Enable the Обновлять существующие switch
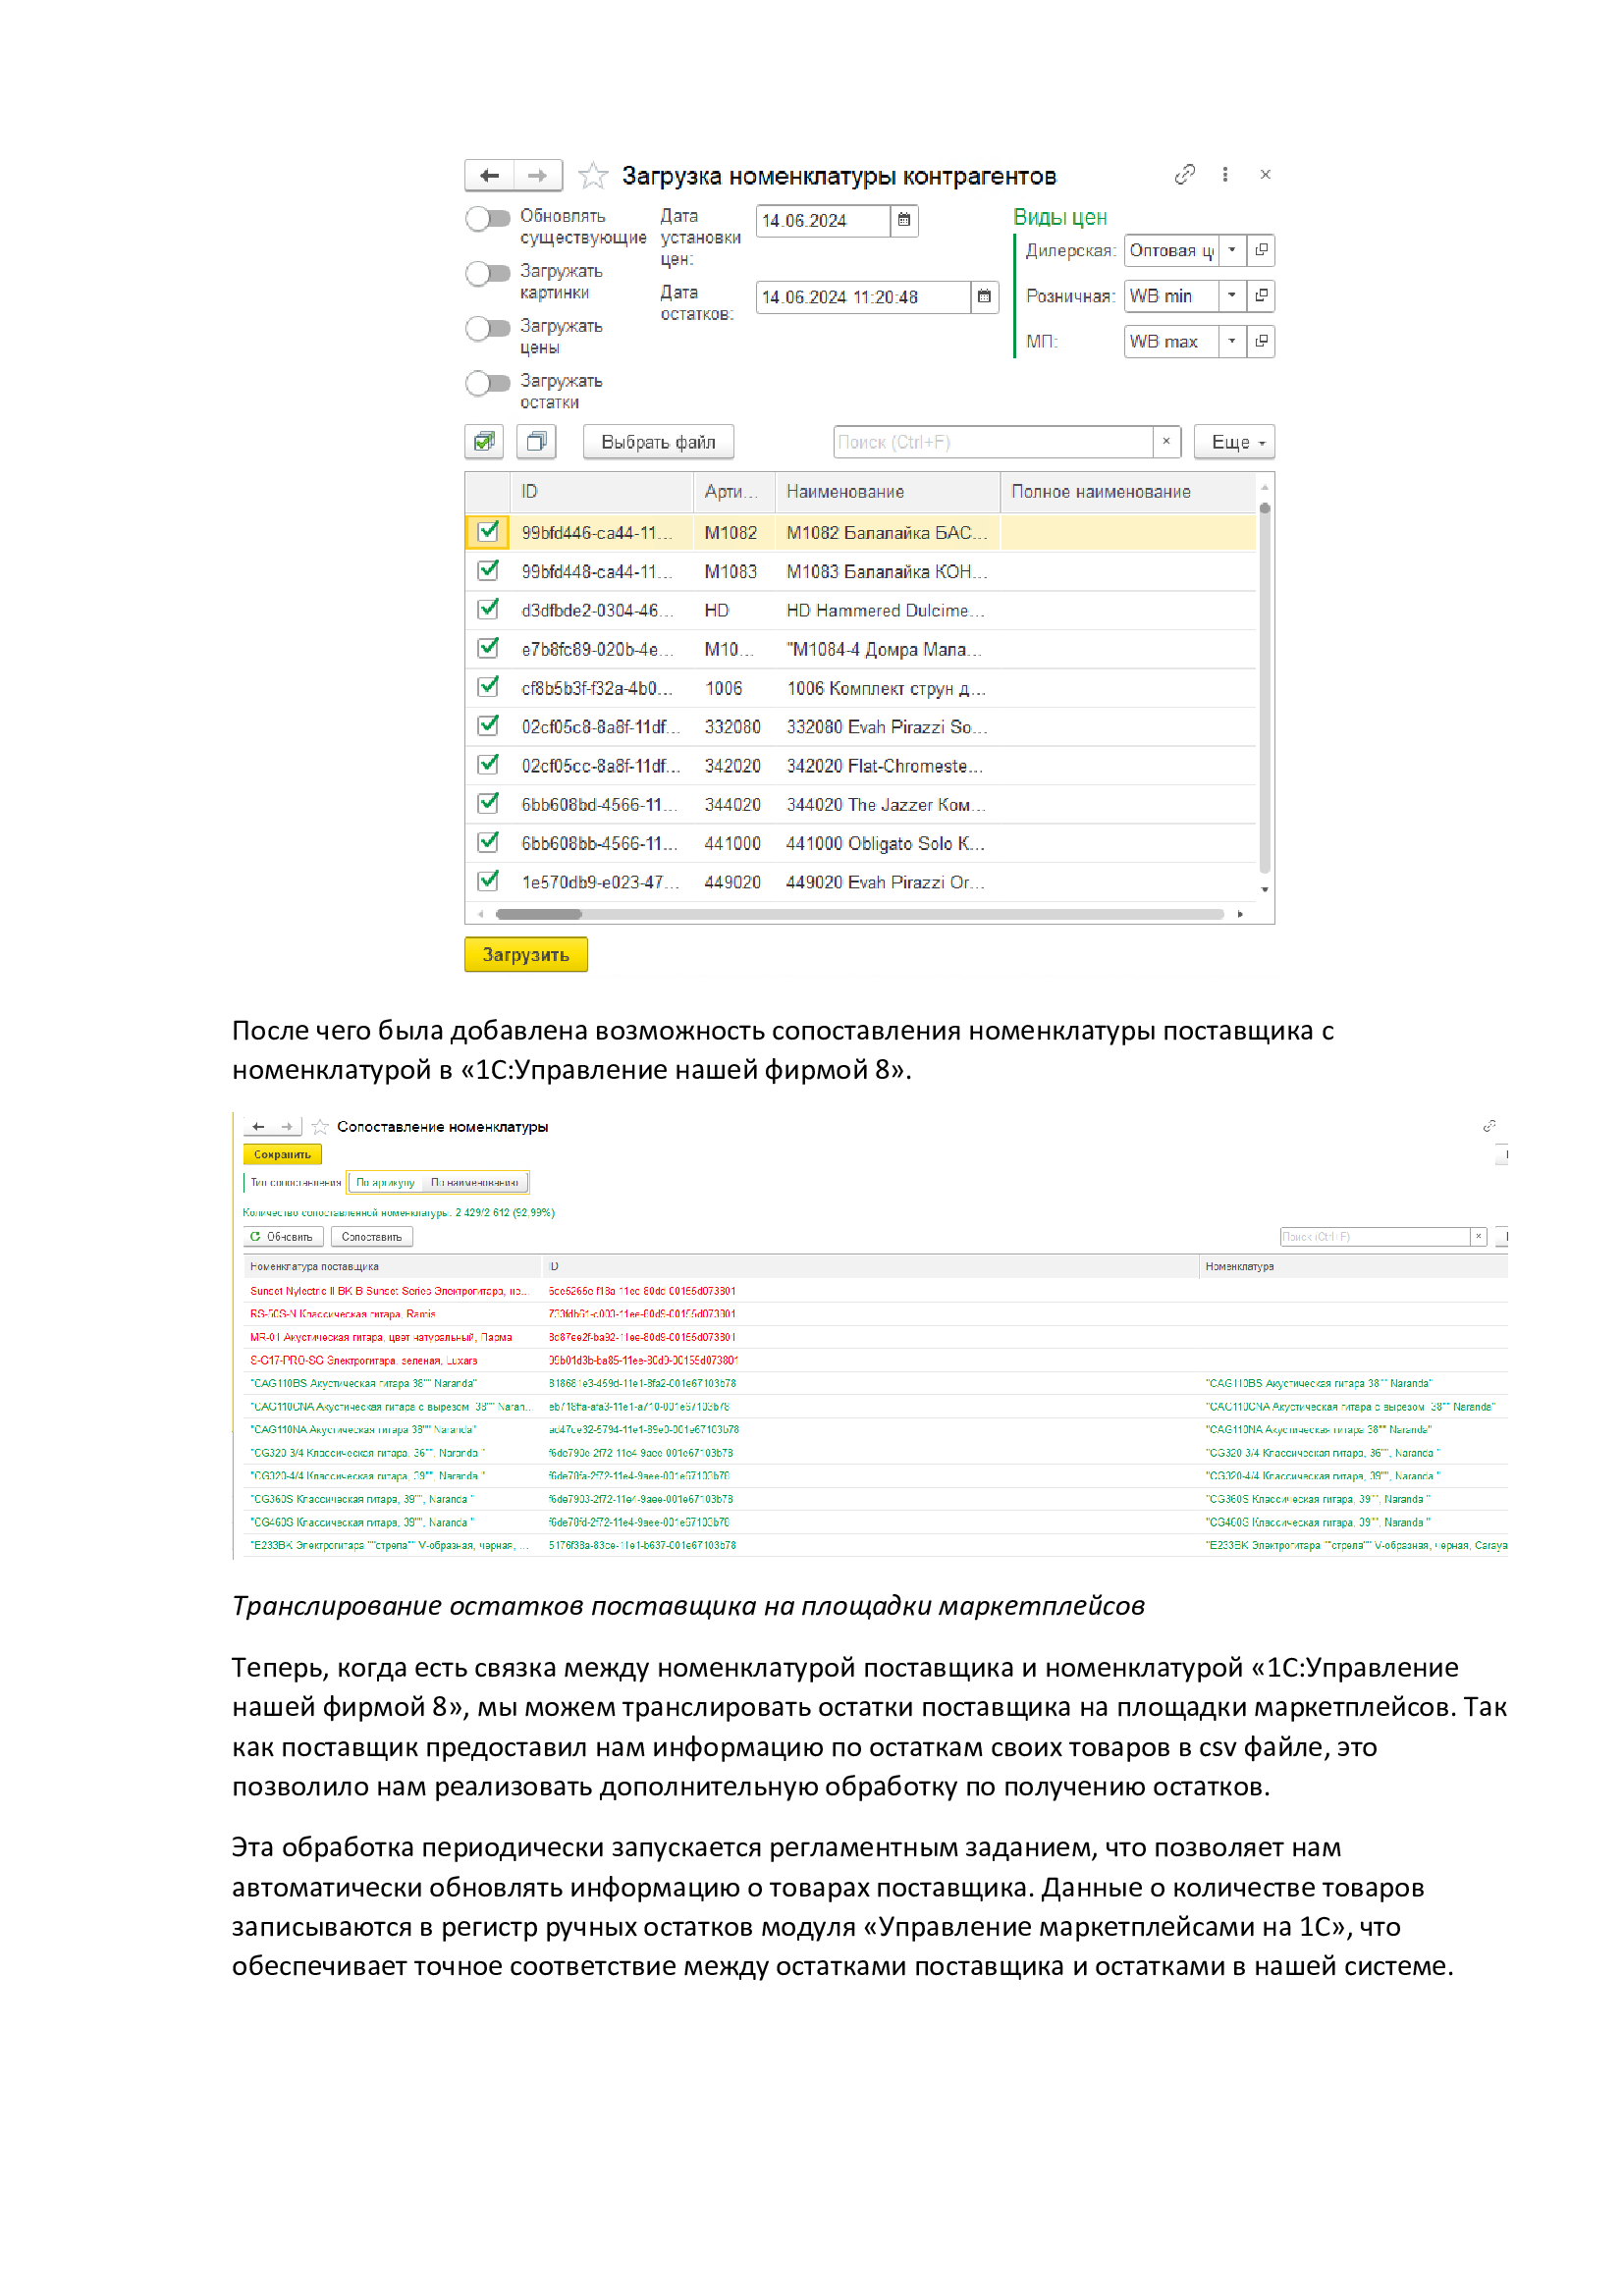The image size is (1624, 2296). (488, 219)
